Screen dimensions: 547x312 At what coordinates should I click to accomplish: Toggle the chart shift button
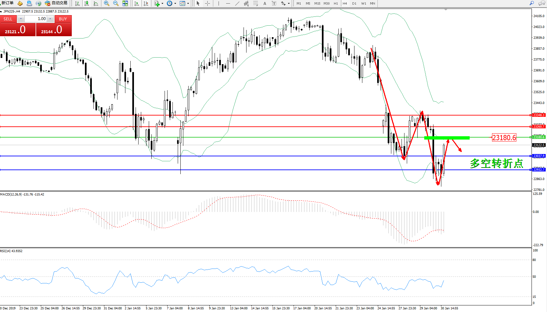[146, 3]
